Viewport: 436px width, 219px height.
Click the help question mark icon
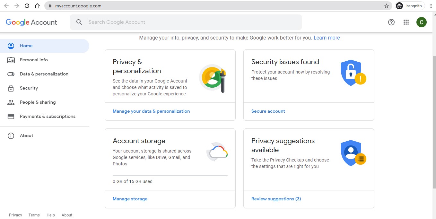tap(391, 22)
